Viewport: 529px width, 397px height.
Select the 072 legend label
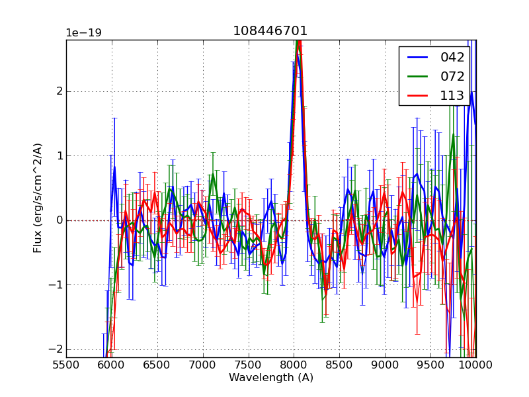[x=452, y=76]
